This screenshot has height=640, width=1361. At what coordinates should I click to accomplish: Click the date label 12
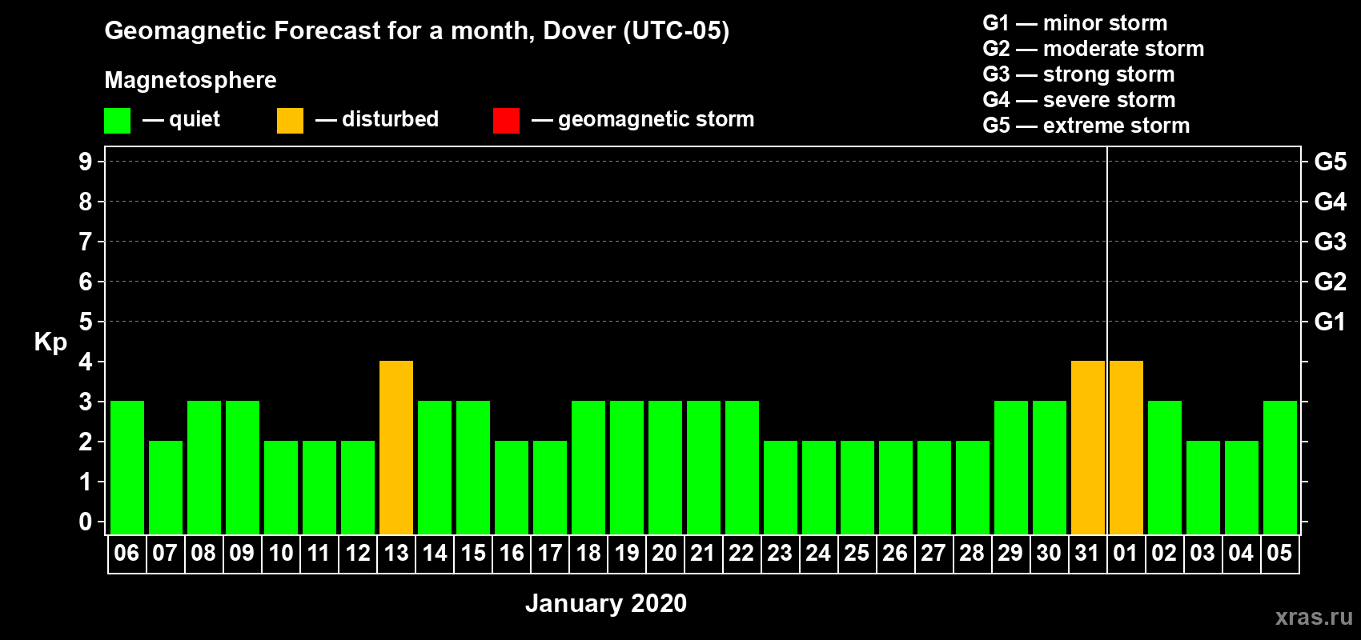pyautogui.click(x=357, y=553)
